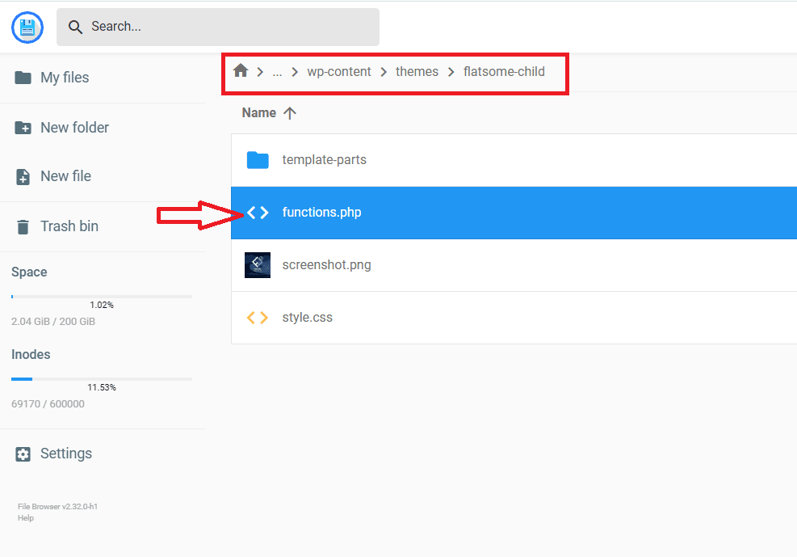Screen dimensions: 797x557
Task: Click the orange code icon beside style.css
Action: click(258, 317)
